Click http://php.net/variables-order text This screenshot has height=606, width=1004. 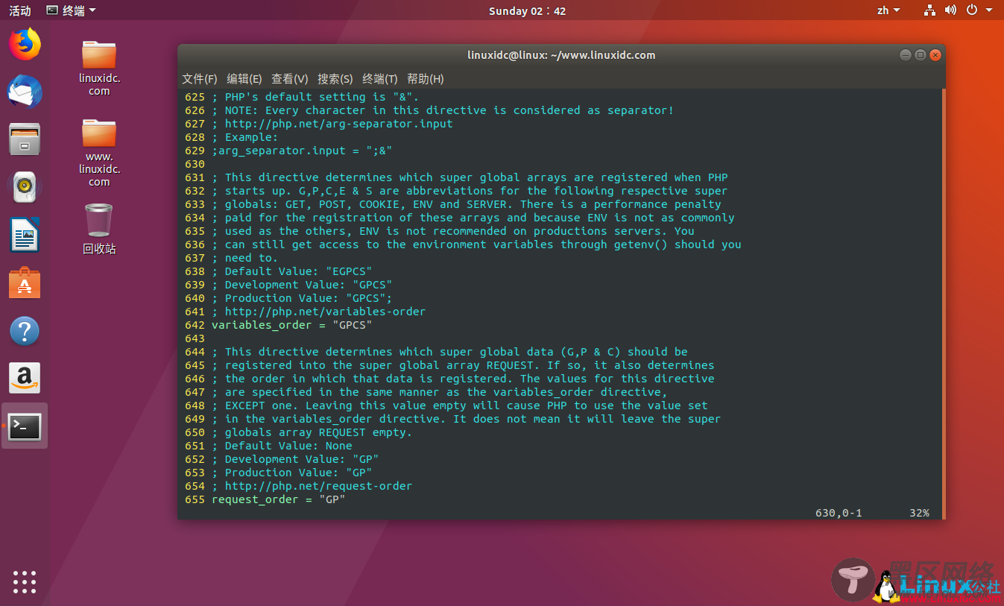pyautogui.click(x=325, y=312)
